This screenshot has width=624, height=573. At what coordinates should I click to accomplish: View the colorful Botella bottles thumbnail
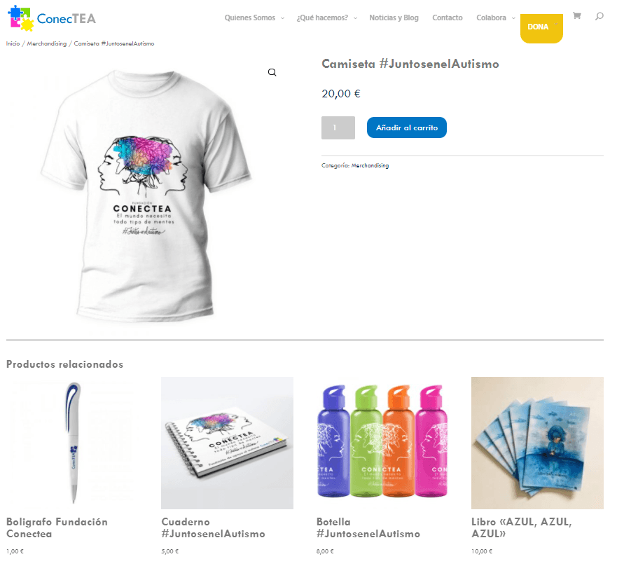[382, 443]
